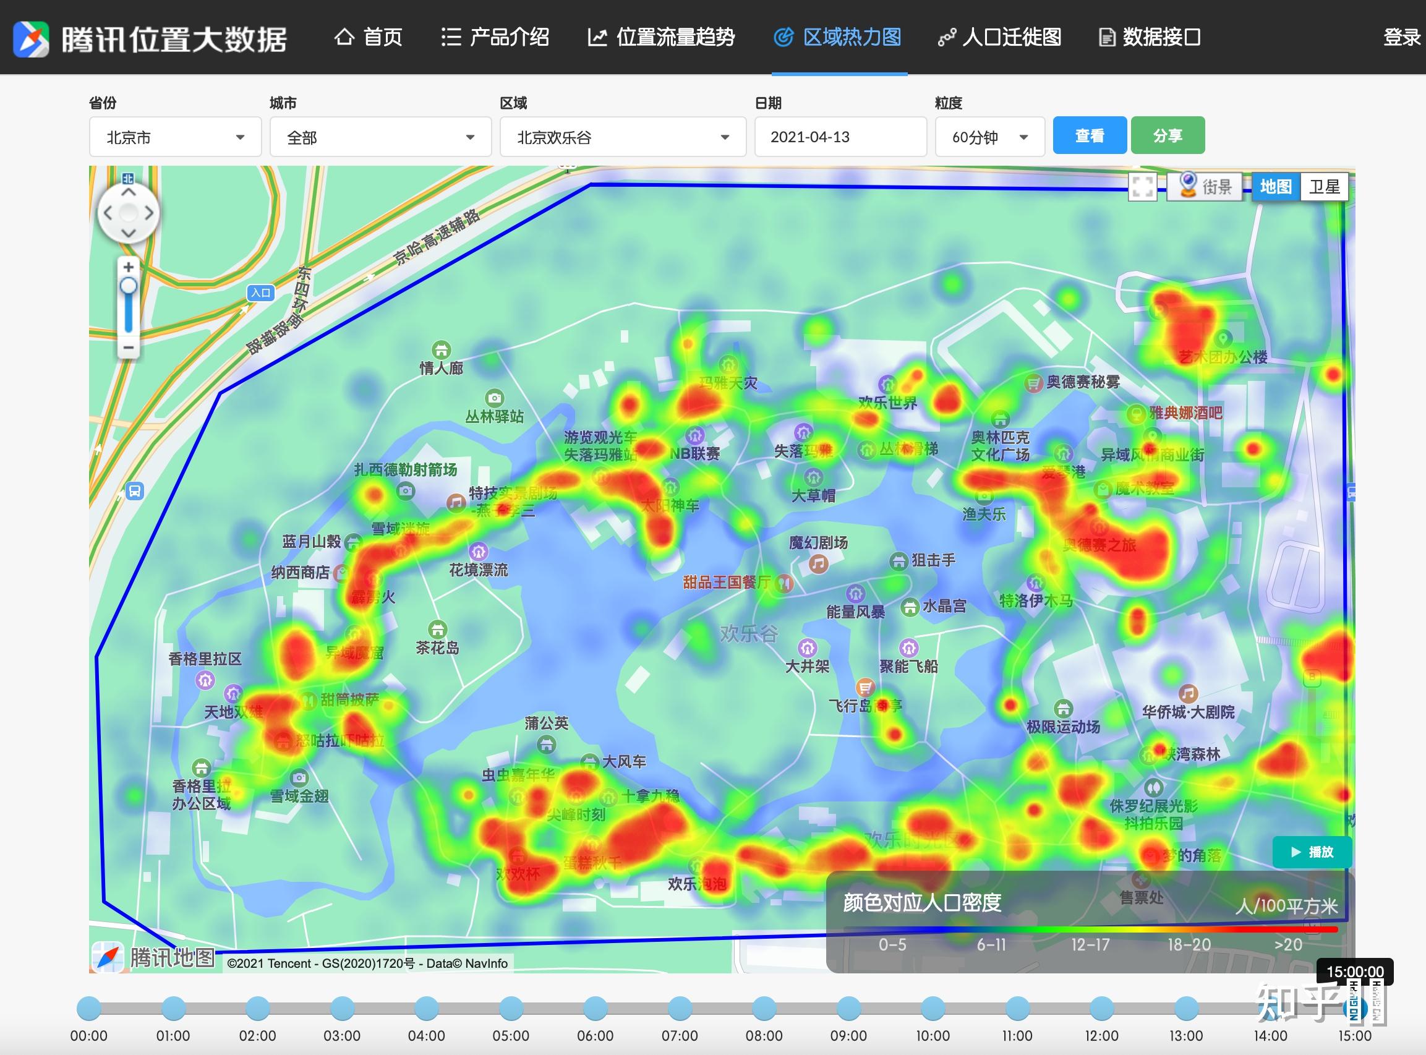The height and width of the screenshot is (1055, 1426).
Task: Click the 花境漂流 ride marker icon
Action: (478, 551)
